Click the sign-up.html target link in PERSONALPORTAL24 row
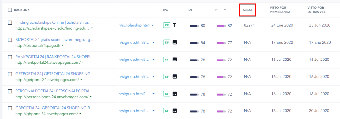Image resolution: width=340 pixels, height=119 pixels. coord(134,94)
